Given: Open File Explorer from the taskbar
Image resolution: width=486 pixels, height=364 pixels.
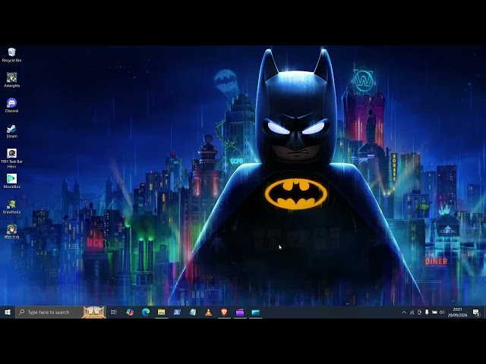Looking at the screenshot, I should click(x=162, y=312).
